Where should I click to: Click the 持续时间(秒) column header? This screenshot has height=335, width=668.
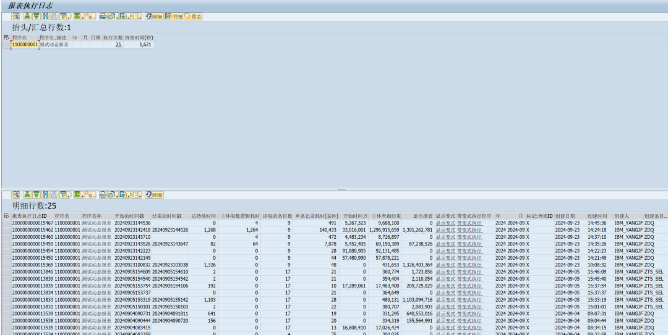click(x=139, y=38)
